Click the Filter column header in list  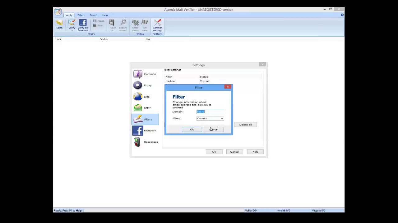coord(169,77)
